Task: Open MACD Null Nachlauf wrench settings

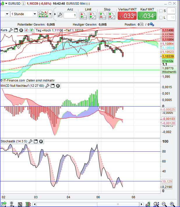Action: point(47,86)
